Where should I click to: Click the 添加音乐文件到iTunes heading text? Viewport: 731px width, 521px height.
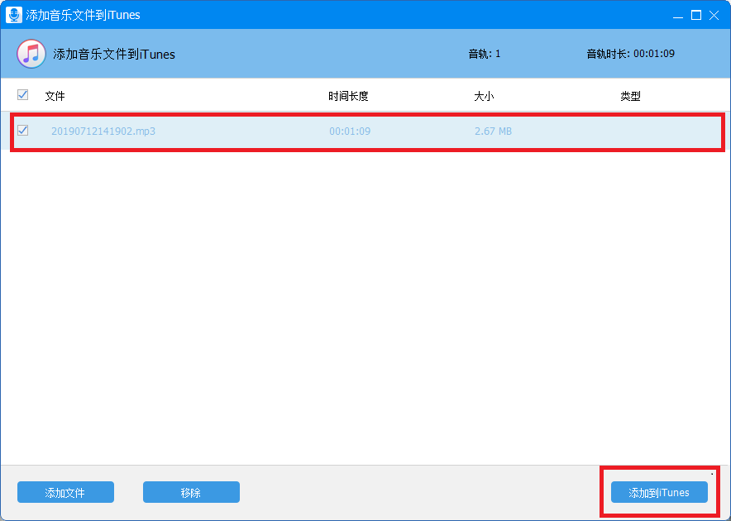click(x=114, y=54)
